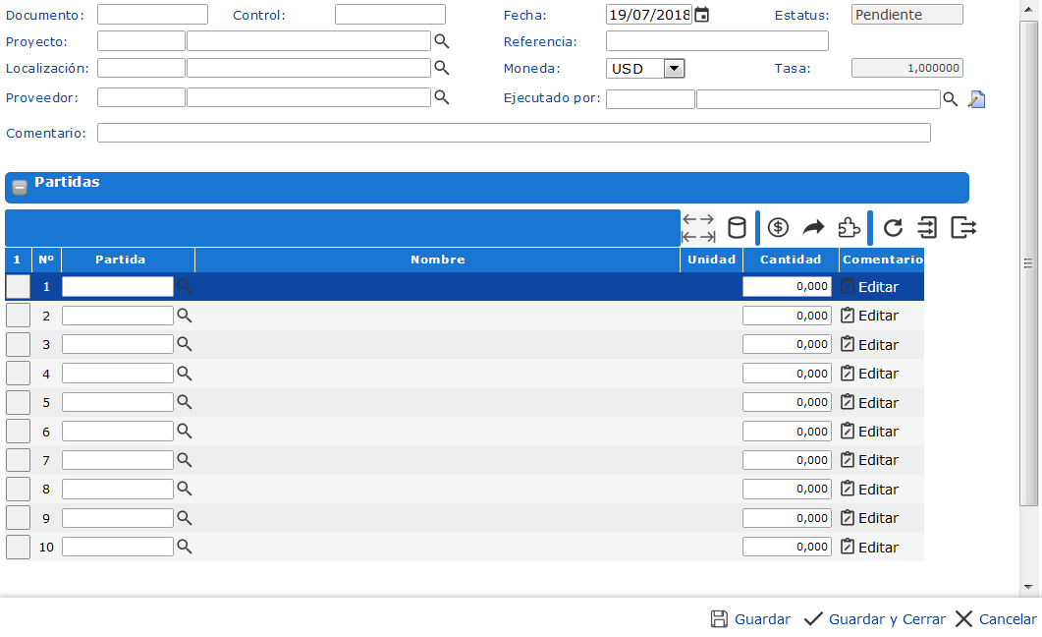Search partida for row 8
Screen dimensions: 1042x637
(184, 489)
